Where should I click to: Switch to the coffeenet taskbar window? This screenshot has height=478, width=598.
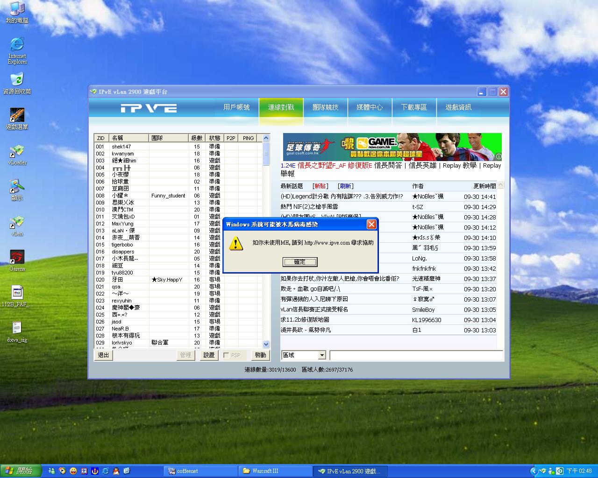pyautogui.click(x=201, y=471)
